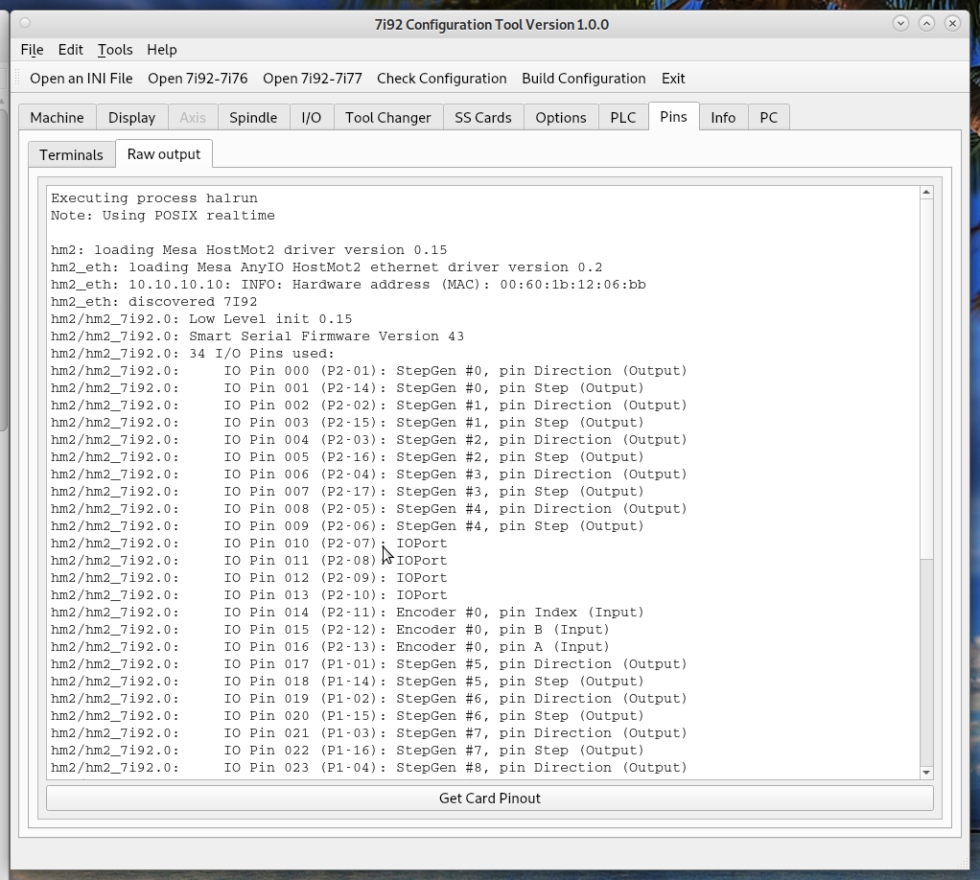Click 'hm2_eth: discovered 7I92' line
The image size is (980, 880).
click(153, 302)
